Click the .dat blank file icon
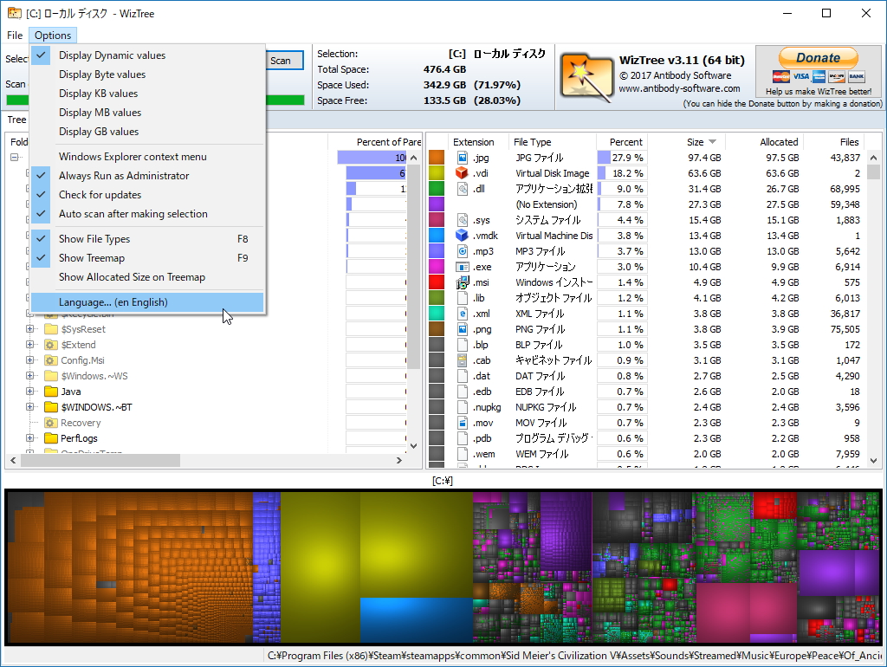The height and width of the screenshot is (667, 887). (463, 376)
